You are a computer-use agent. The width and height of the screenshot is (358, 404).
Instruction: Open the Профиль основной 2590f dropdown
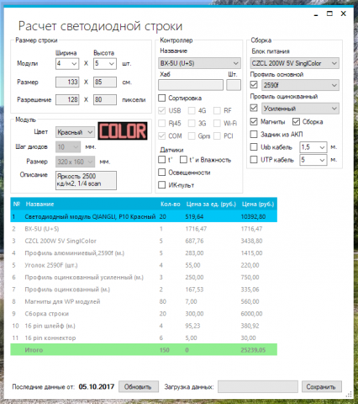click(x=300, y=85)
